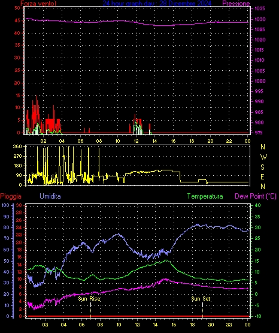Select the Pressione legend label

click(x=236, y=4)
